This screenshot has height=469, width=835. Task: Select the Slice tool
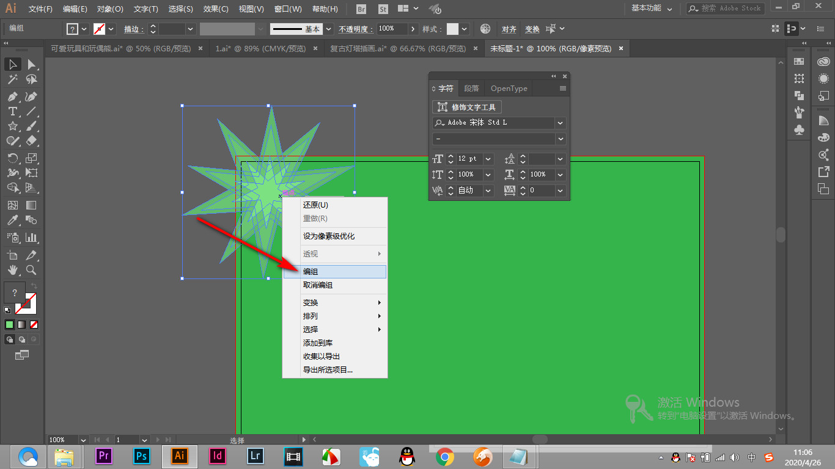32,255
